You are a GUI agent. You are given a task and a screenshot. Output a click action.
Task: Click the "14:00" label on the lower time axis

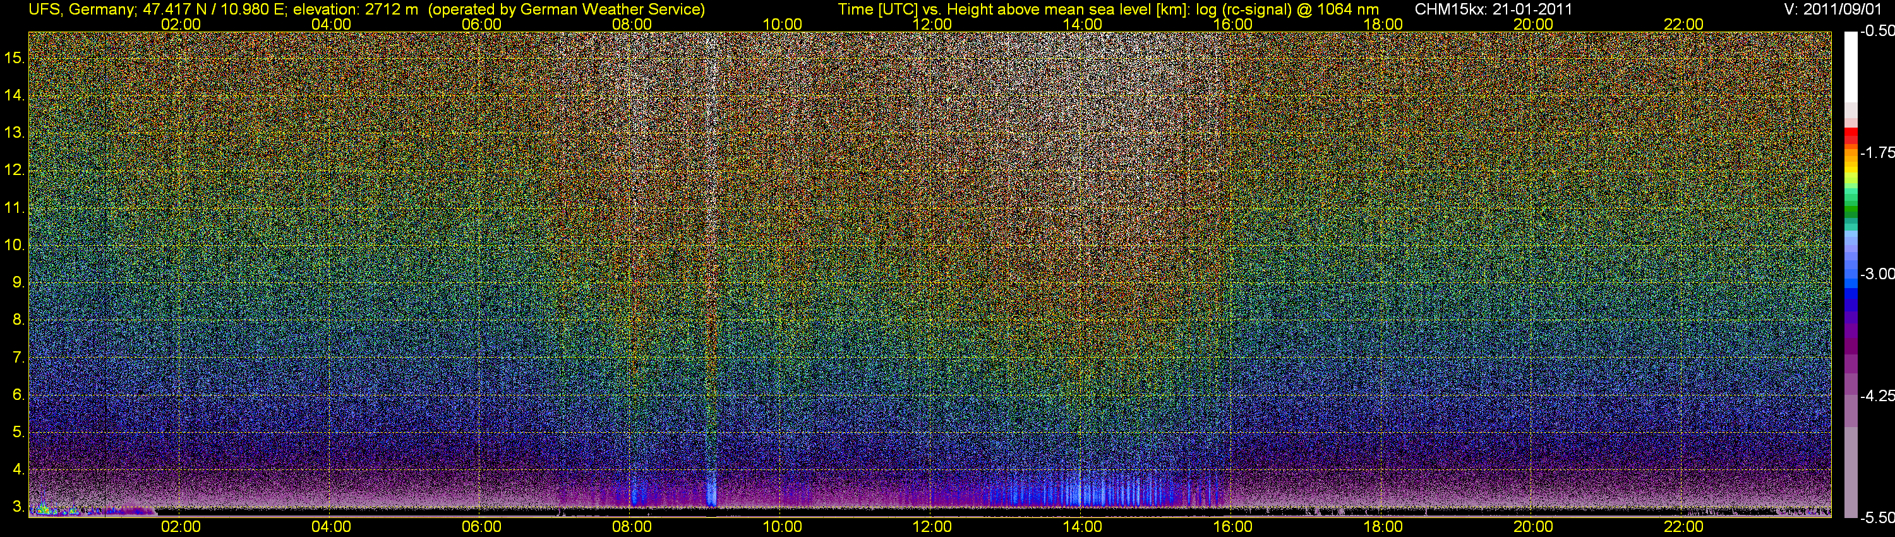point(1083,527)
